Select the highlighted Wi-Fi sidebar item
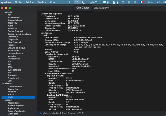166x116 pixels. coord(18,97)
